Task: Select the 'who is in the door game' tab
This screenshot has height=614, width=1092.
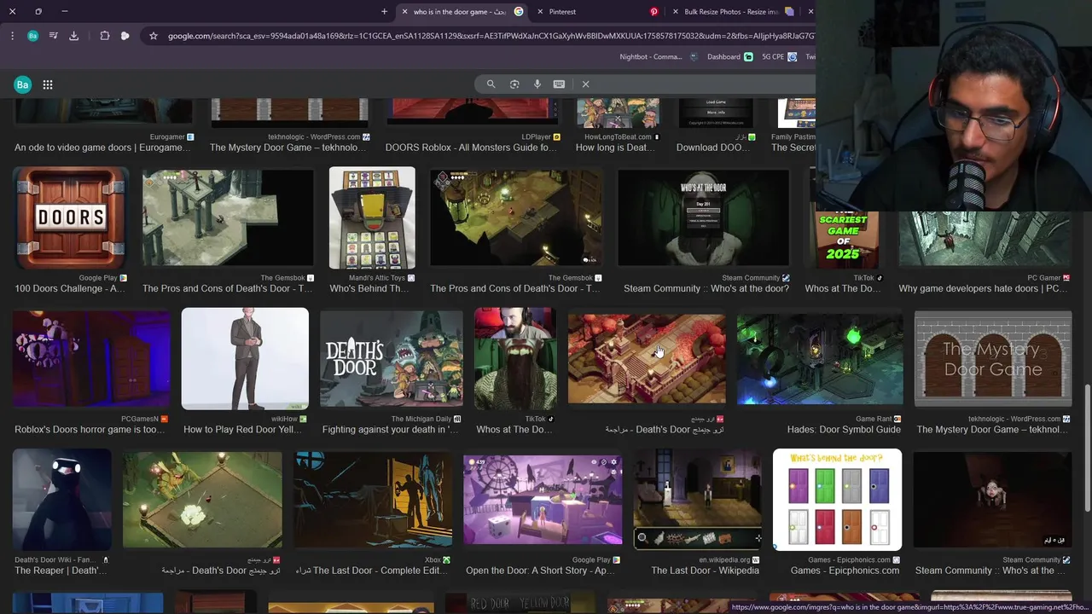Action: click(x=461, y=12)
